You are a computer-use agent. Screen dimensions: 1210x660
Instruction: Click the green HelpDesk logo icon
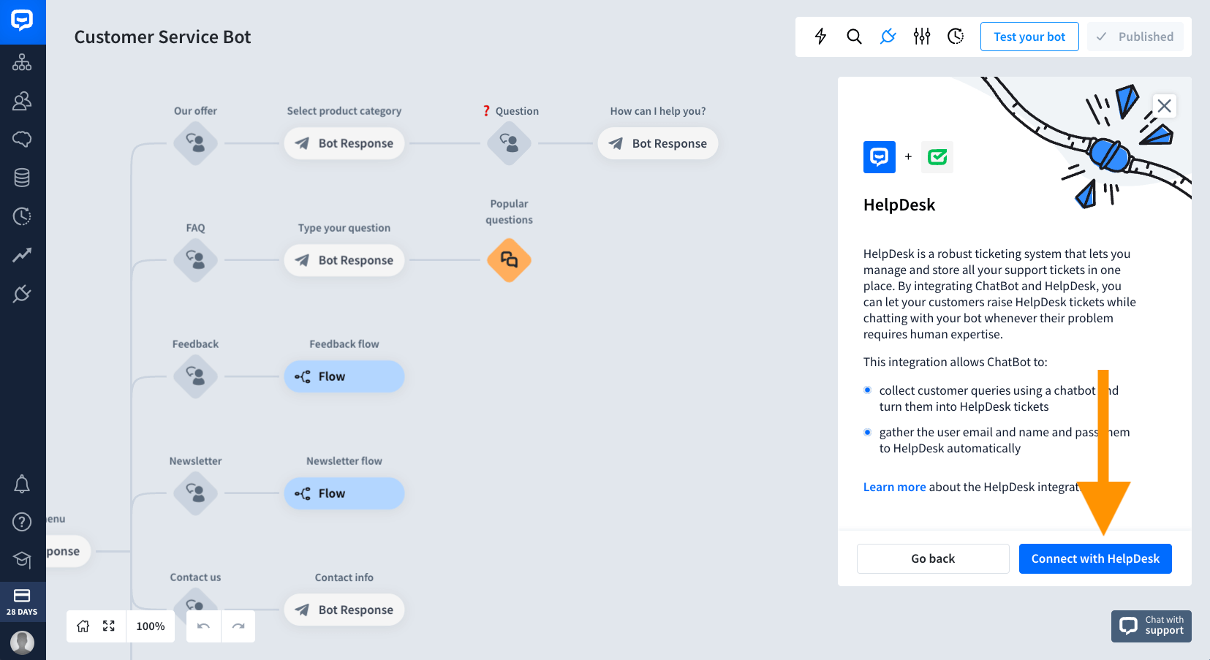[937, 157]
